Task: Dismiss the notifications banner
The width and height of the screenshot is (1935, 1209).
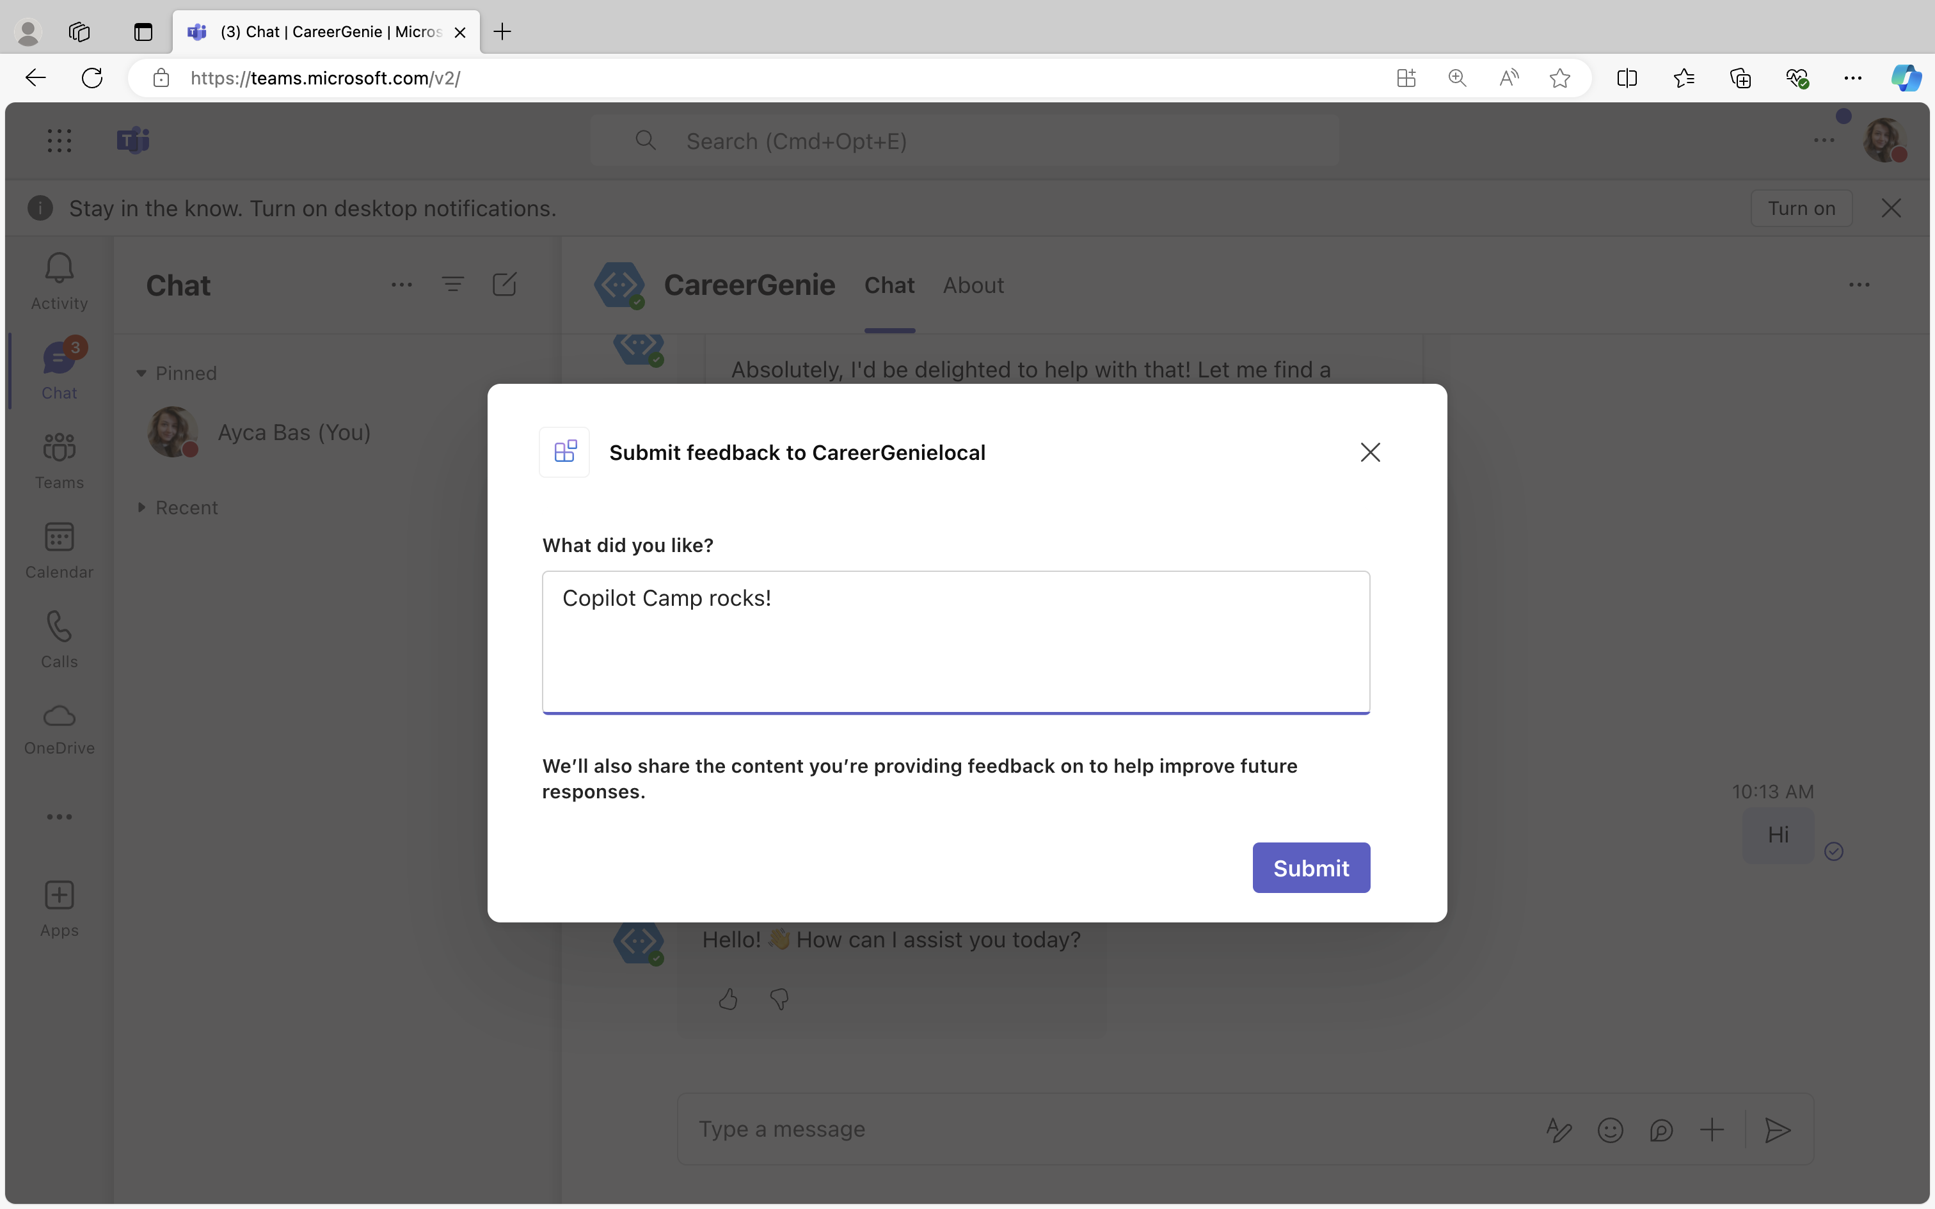Action: point(1891,208)
